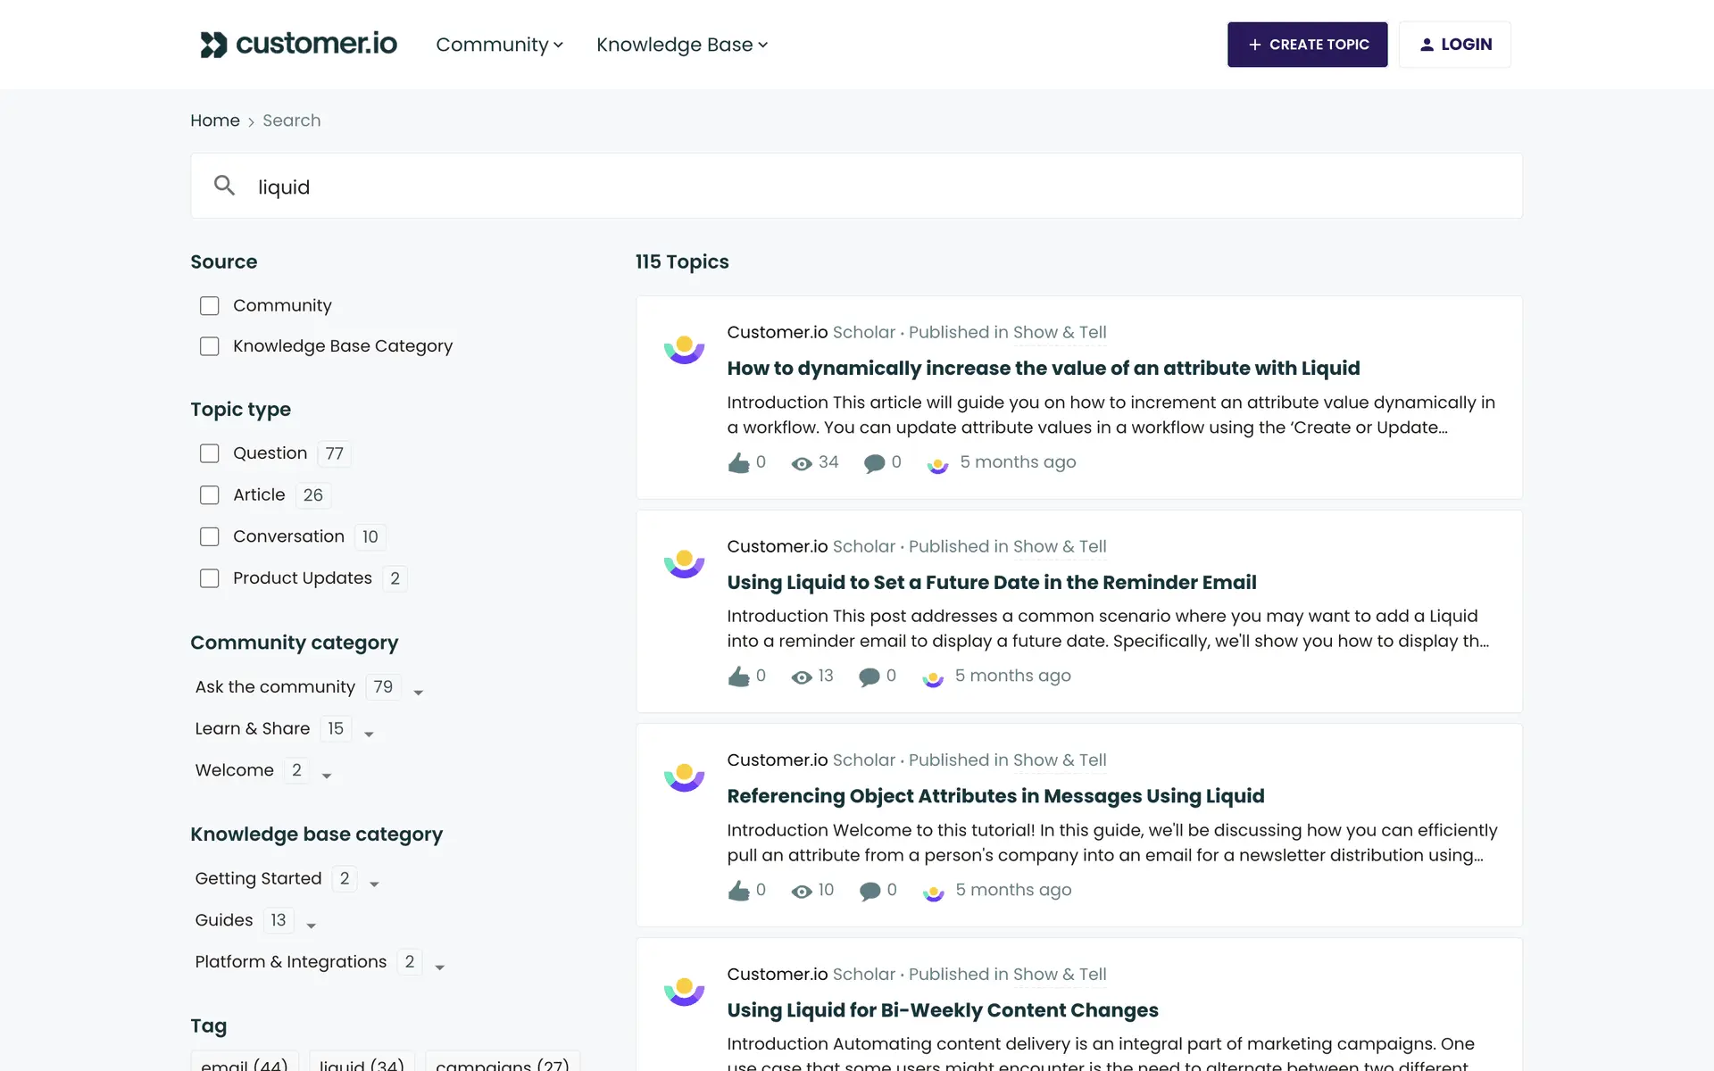
Task: Check the Question topic type filter
Action: point(210,453)
